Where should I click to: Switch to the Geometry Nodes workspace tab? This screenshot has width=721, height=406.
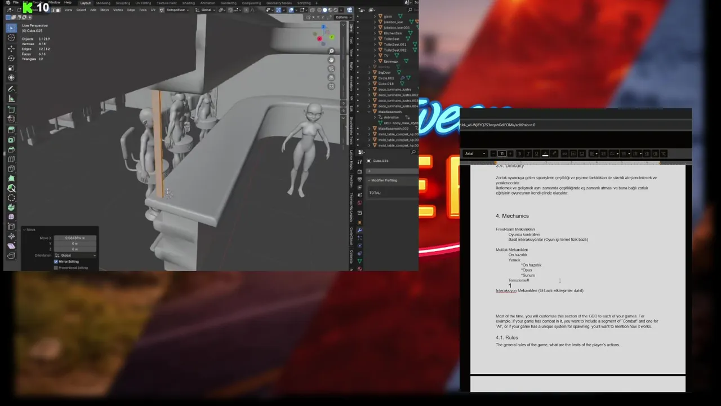tap(280, 3)
